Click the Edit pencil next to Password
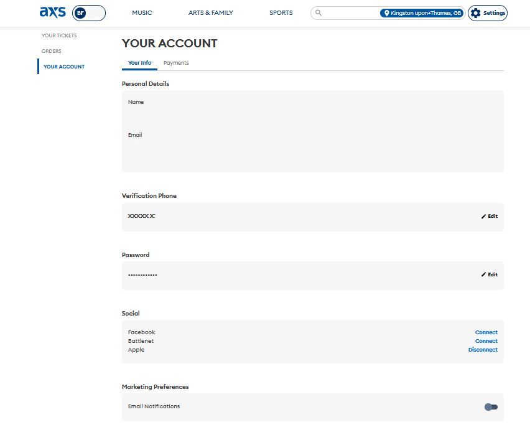 (x=489, y=274)
